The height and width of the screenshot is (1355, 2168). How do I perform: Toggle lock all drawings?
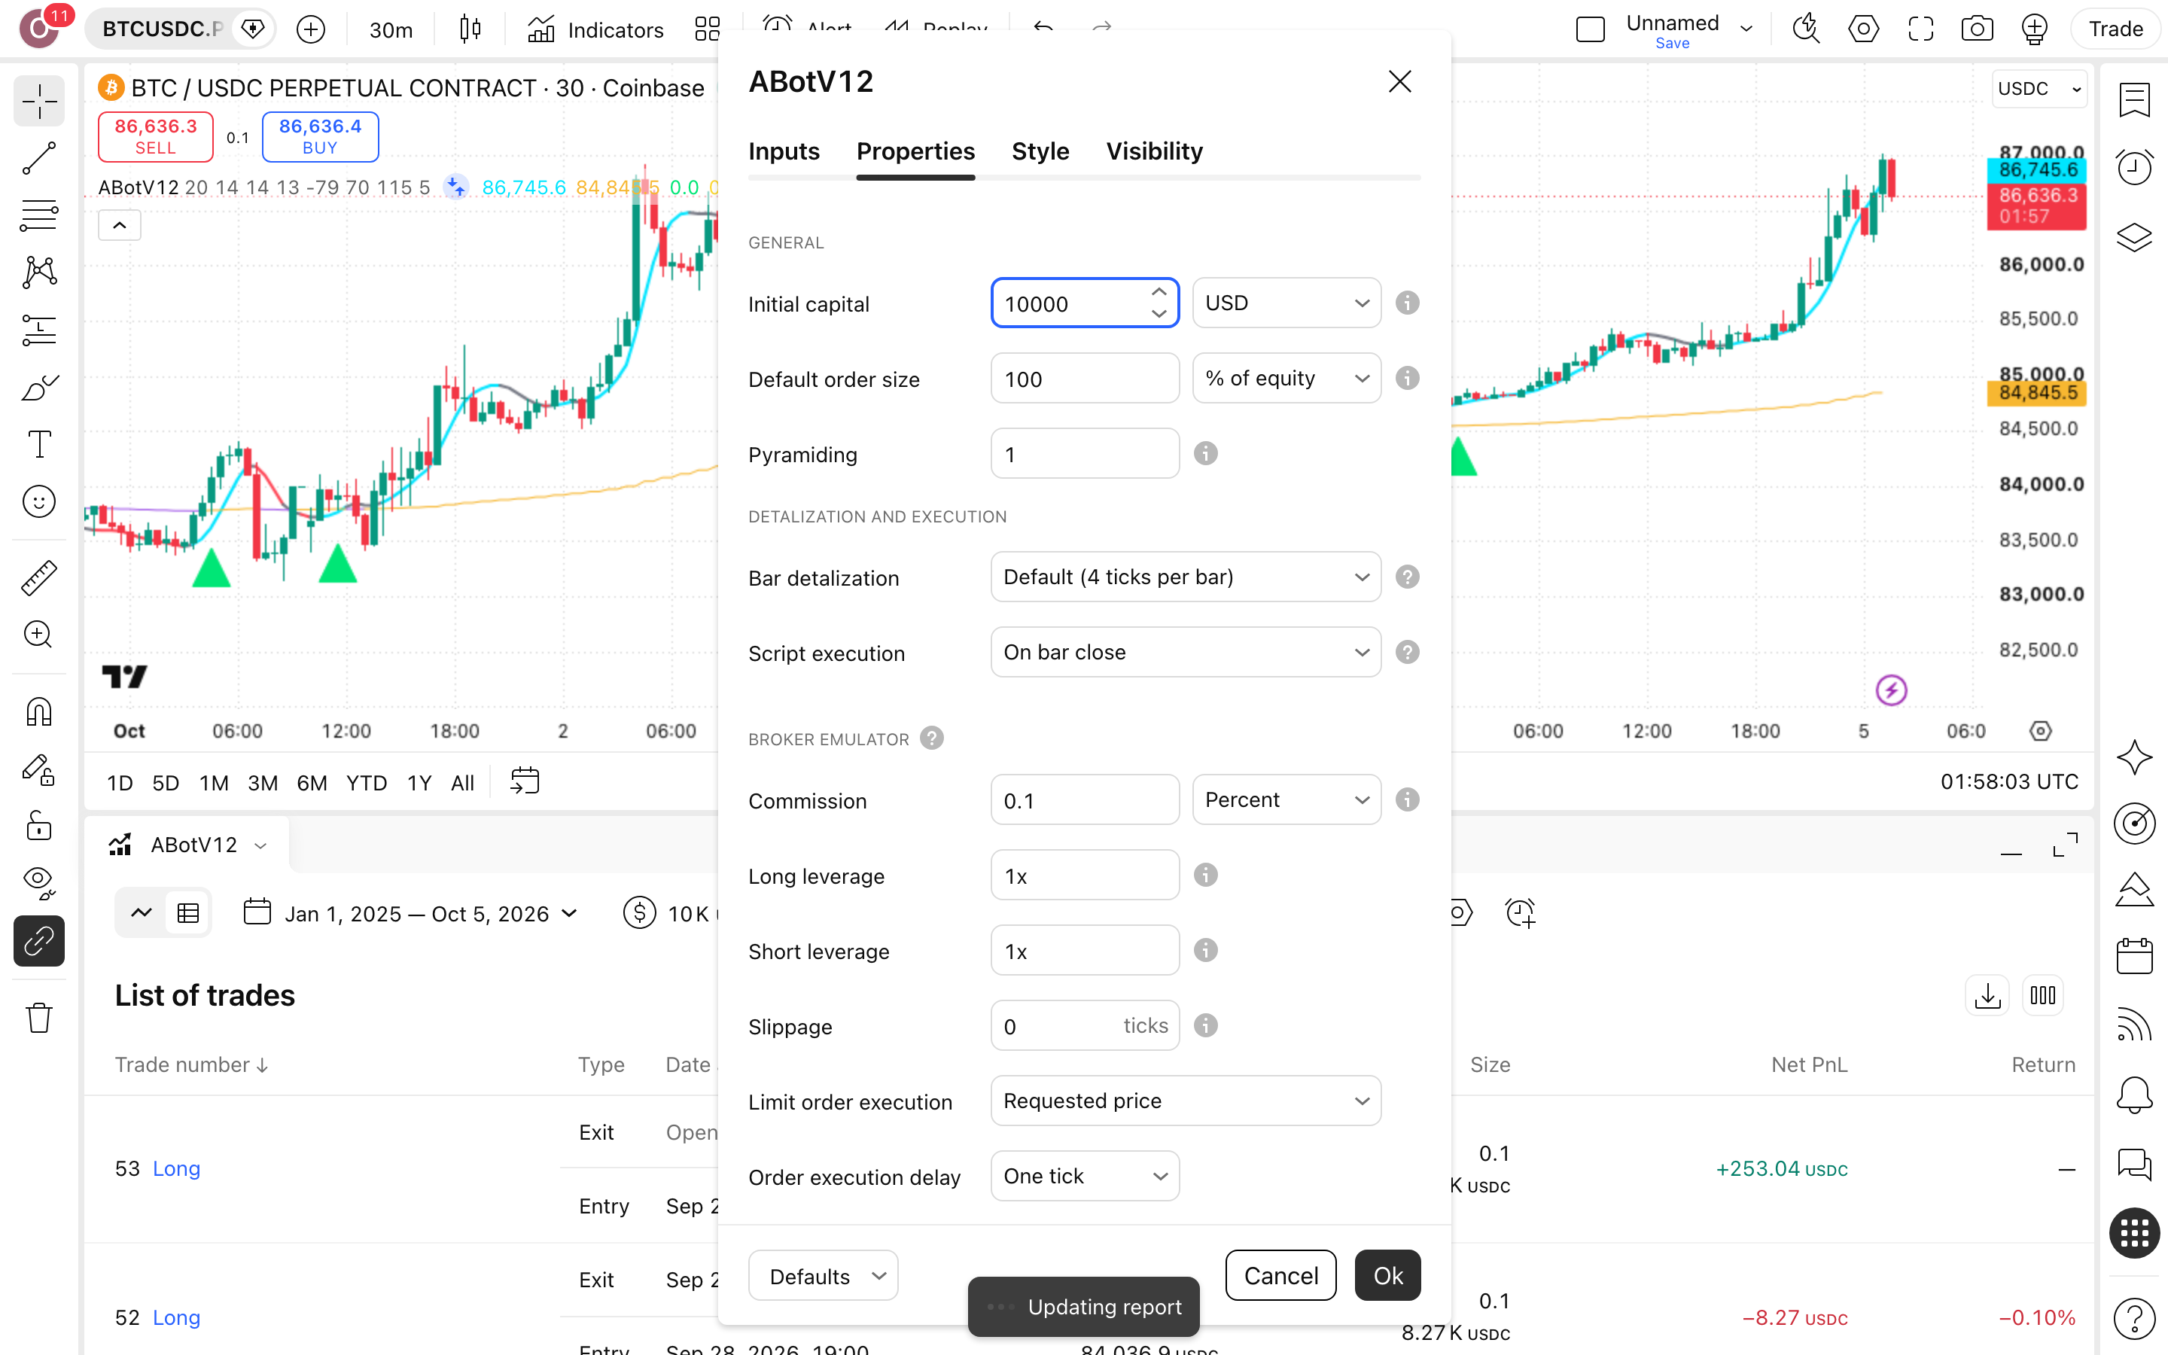[x=38, y=825]
